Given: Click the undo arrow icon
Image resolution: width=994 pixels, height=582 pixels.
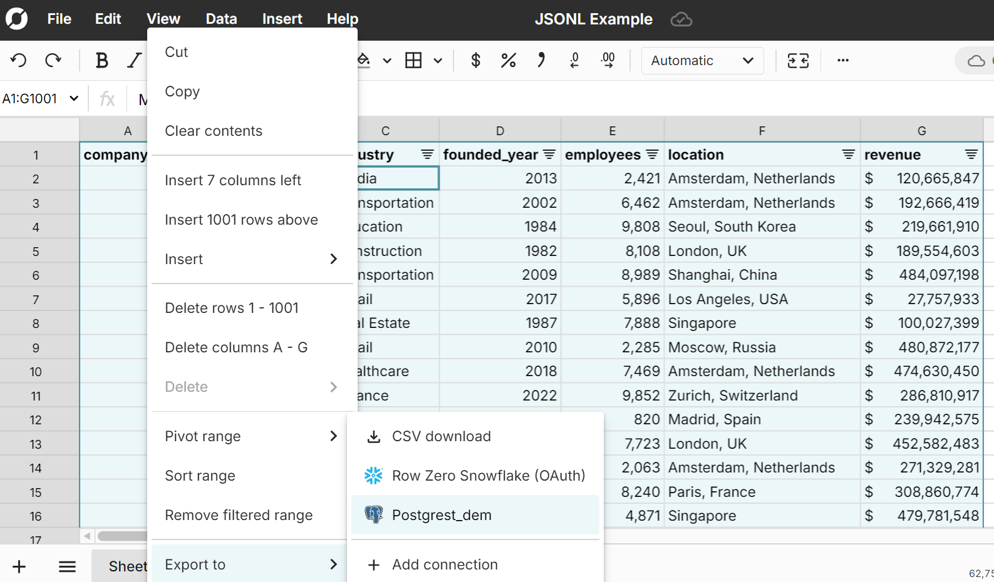Looking at the screenshot, I should pyautogui.click(x=19, y=61).
